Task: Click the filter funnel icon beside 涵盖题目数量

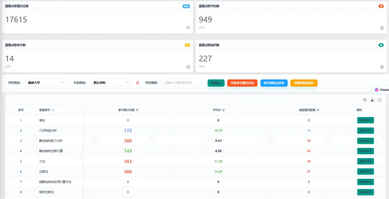Action: tap(318, 110)
